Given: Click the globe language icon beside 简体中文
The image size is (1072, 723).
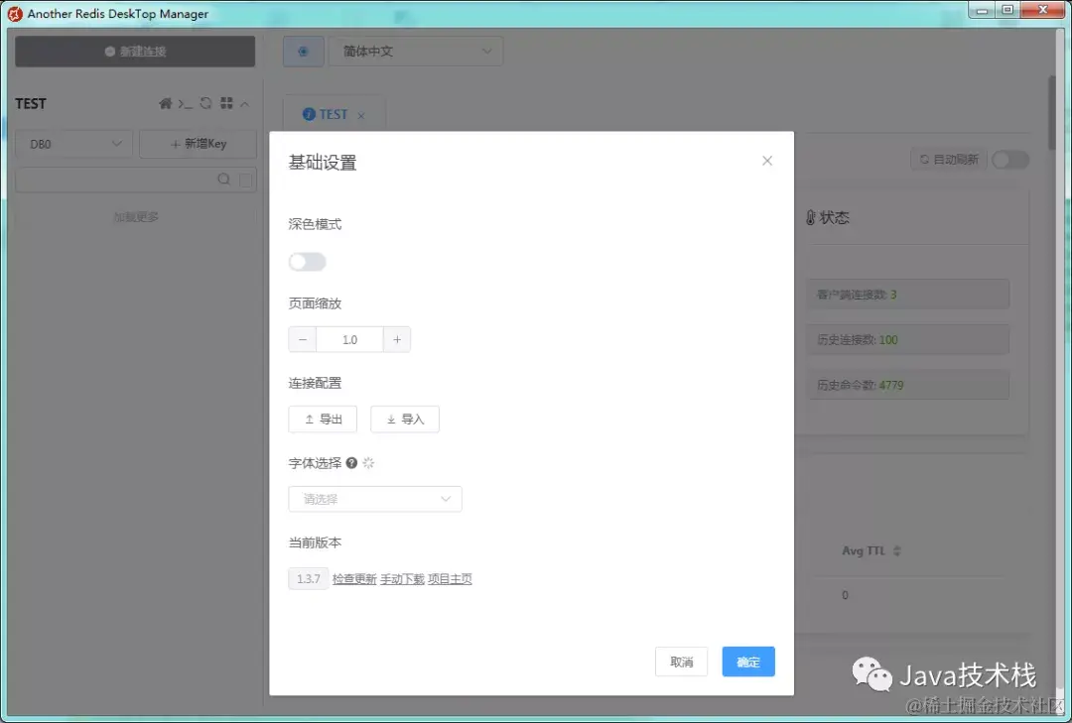Looking at the screenshot, I should (303, 51).
